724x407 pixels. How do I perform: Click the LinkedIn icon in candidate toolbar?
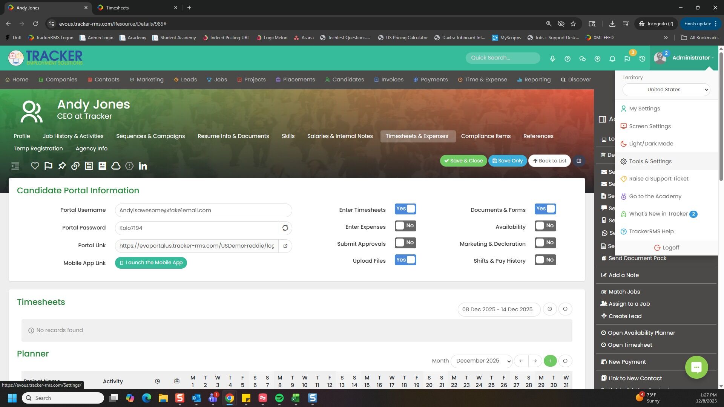(143, 166)
